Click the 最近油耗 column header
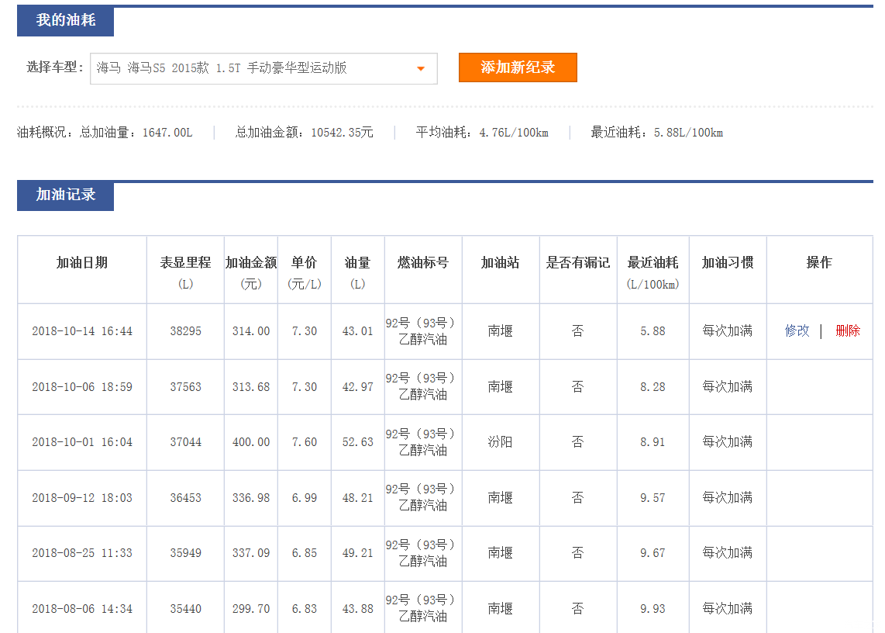The image size is (885, 633). coord(653,263)
